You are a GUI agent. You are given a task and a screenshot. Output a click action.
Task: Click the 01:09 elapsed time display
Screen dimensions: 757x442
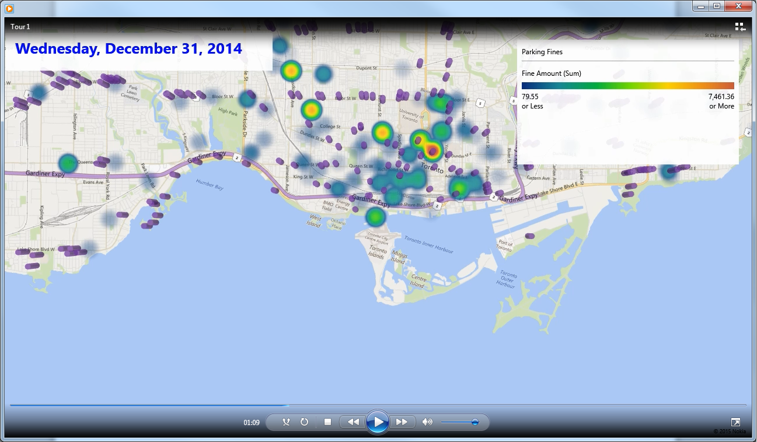click(x=252, y=422)
